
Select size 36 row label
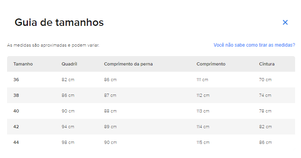point(16,80)
